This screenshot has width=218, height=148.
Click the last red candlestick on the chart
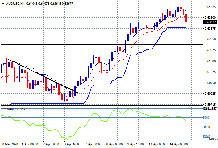[186, 18]
